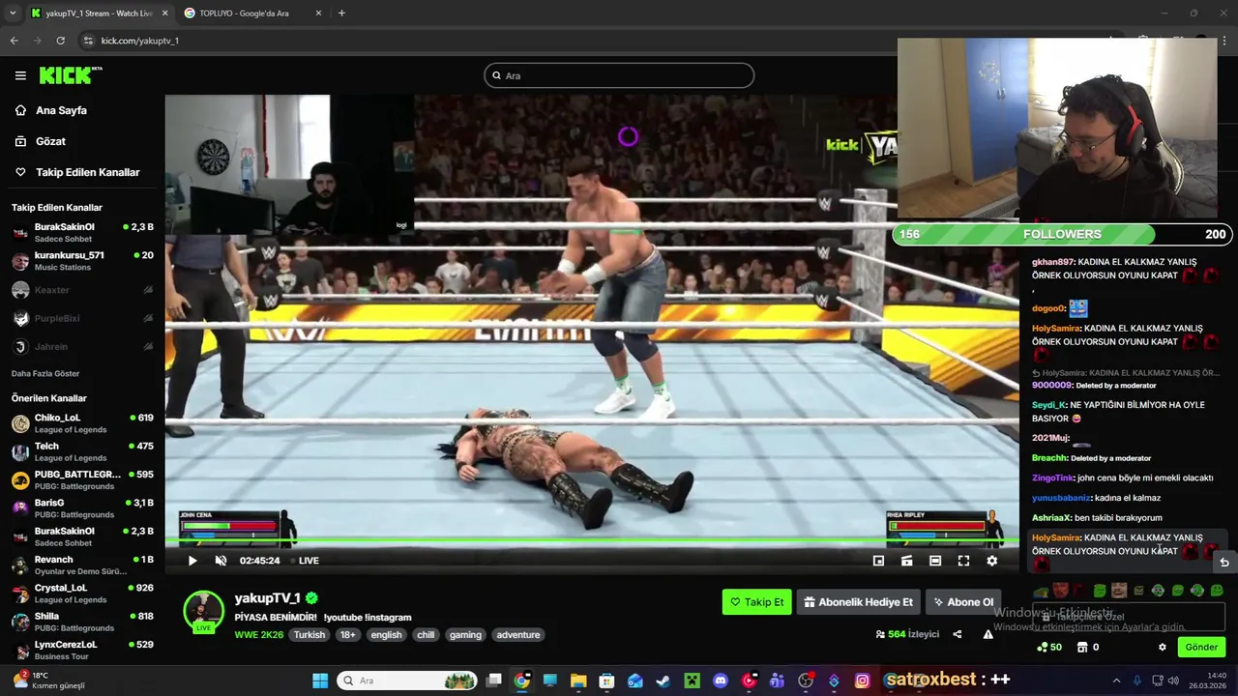Unmute the stream audio
This screenshot has height=696, width=1238.
221,561
